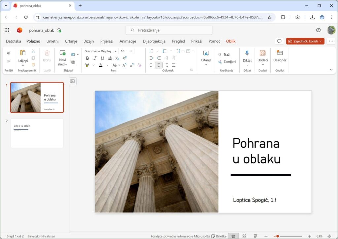The height and width of the screenshot is (239, 338).
Task: Collapse the ribbon with the chevron
Action: pos(331,70)
